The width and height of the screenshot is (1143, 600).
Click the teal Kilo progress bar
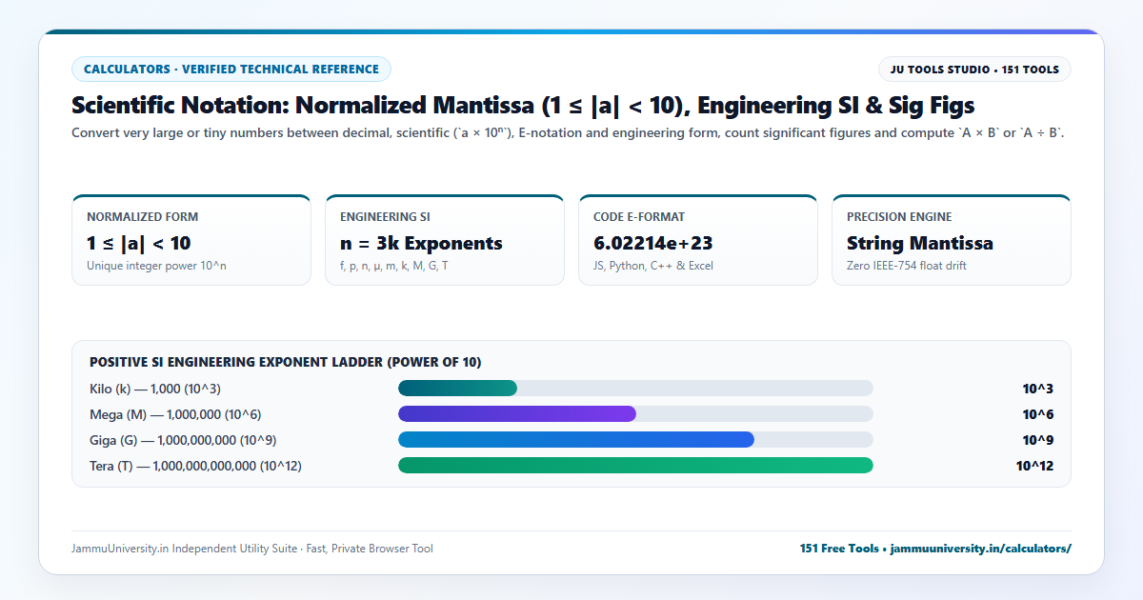click(457, 389)
